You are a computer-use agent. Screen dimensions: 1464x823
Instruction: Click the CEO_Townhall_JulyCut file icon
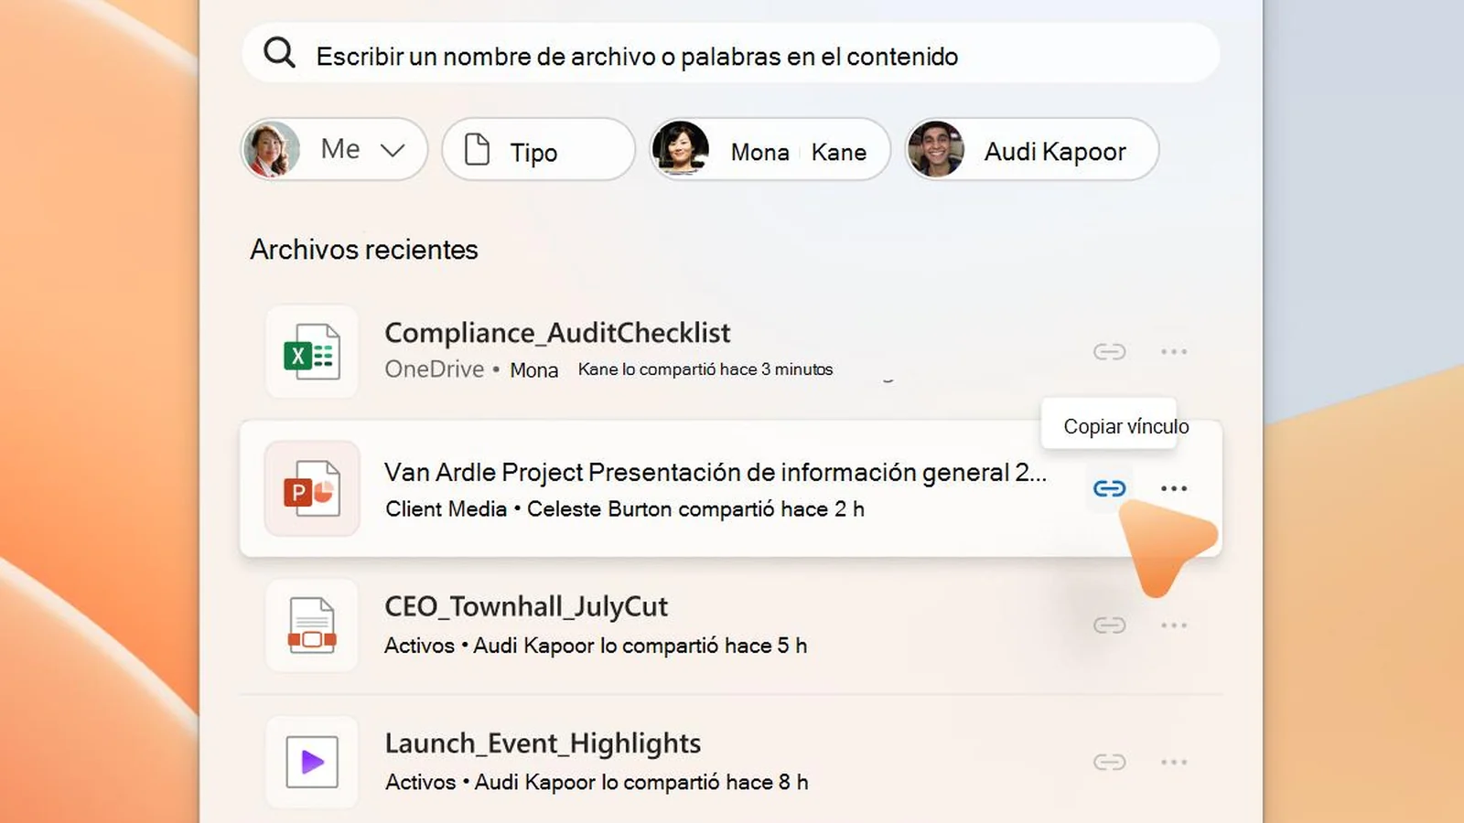coord(312,625)
